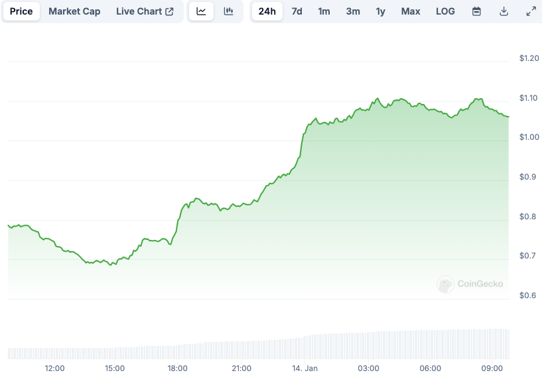Open Live Chart external link

tap(145, 11)
